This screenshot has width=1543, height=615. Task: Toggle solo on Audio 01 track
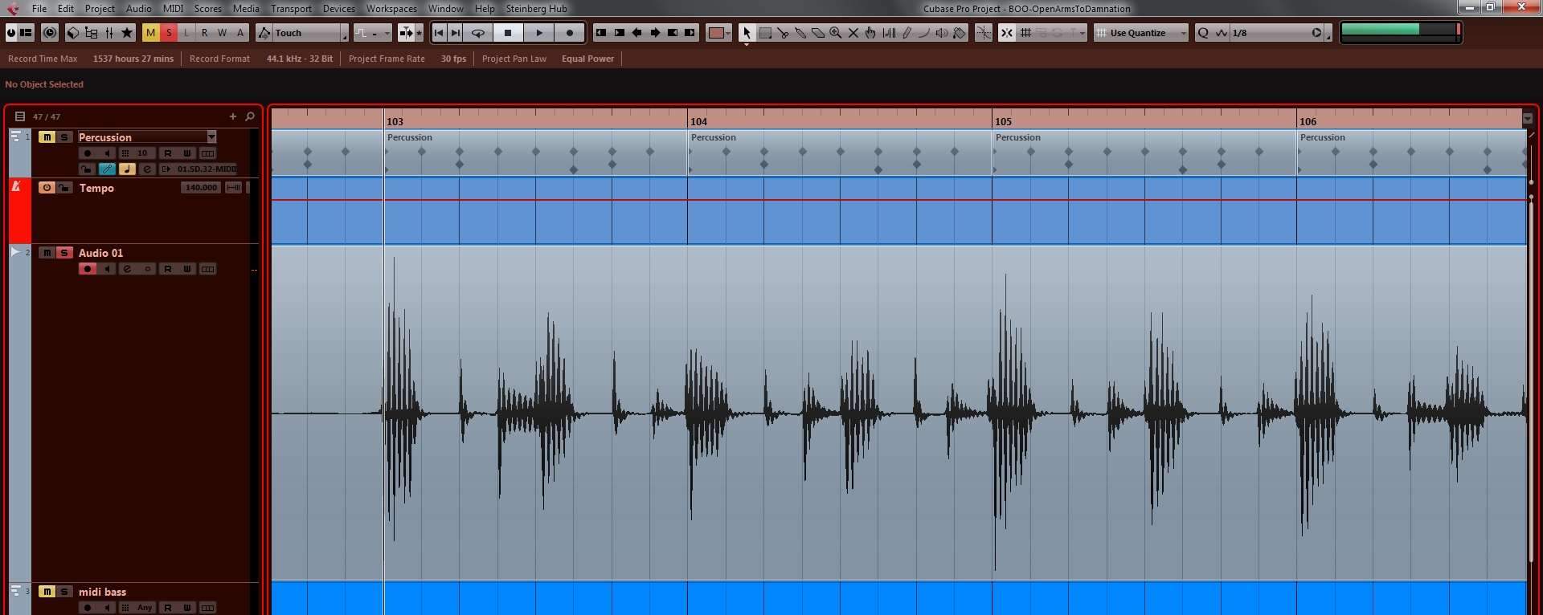(x=64, y=253)
